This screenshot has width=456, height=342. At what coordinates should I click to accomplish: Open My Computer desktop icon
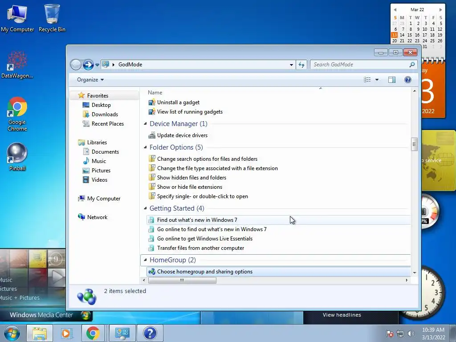[17, 18]
